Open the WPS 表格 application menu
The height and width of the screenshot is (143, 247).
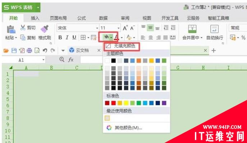(x=21, y=8)
